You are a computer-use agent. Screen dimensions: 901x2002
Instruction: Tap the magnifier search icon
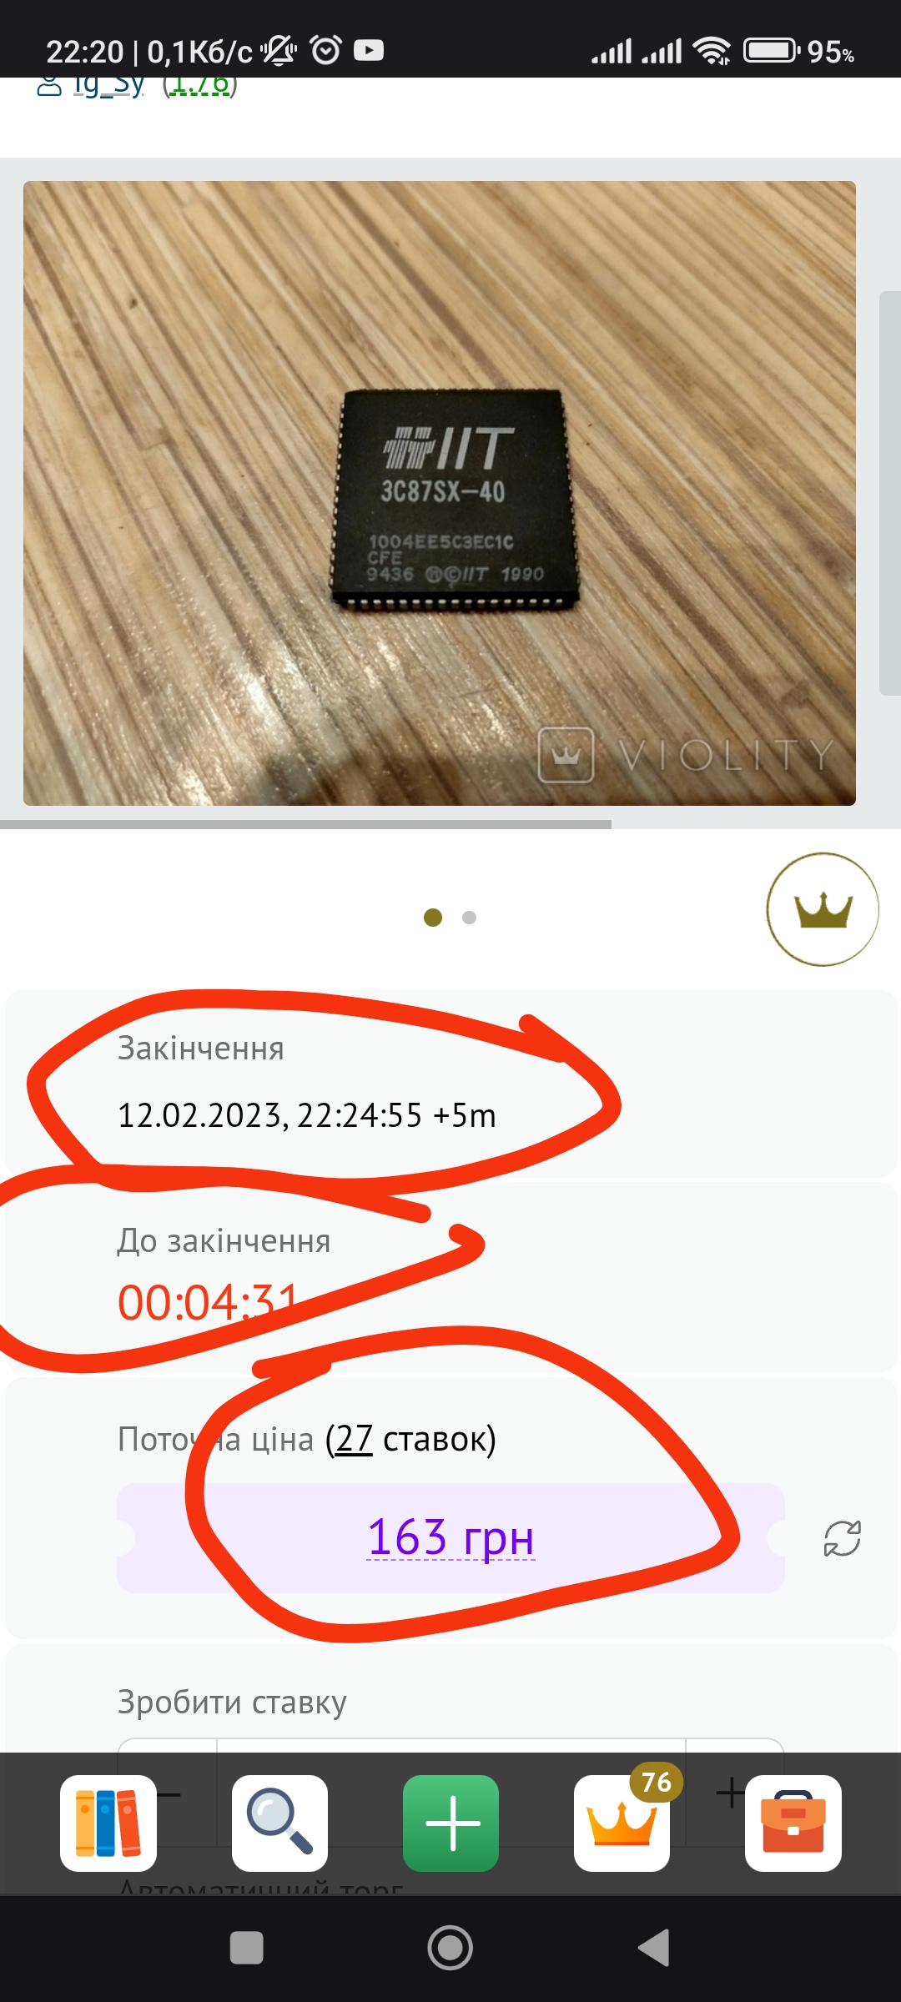(279, 1823)
